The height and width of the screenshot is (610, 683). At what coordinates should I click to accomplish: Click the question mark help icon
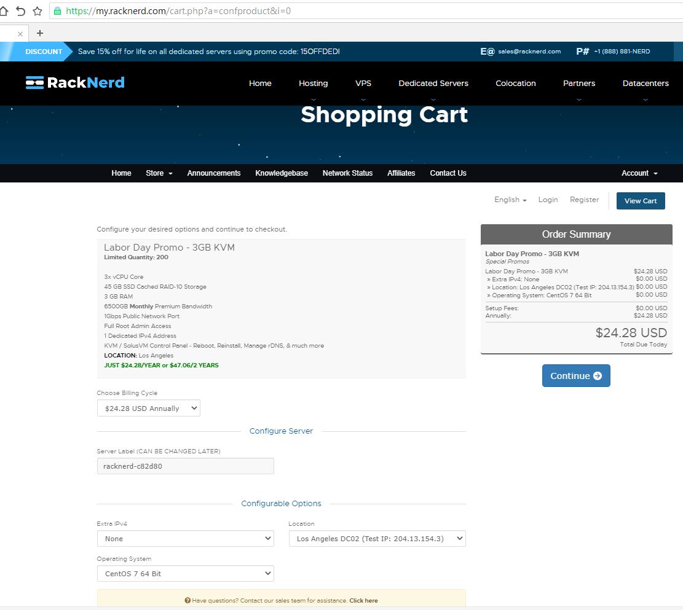click(x=188, y=600)
